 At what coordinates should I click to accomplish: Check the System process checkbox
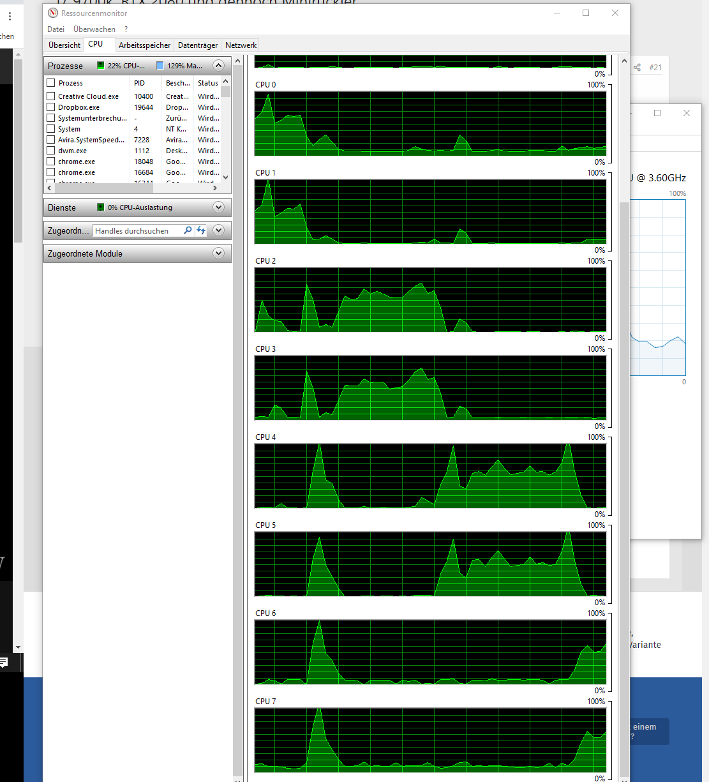[51, 129]
